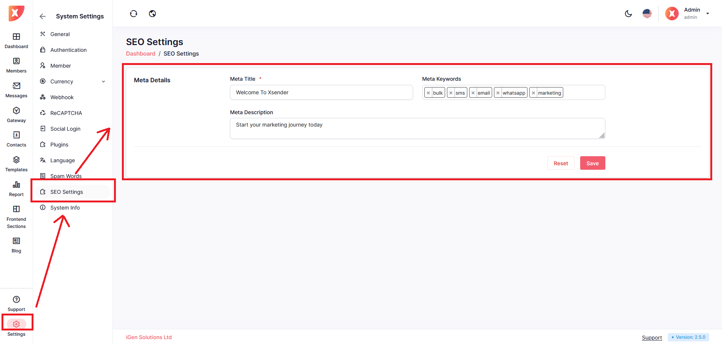Open the language flag selector
Image resolution: width=722 pixels, height=344 pixels.
click(647, 14)
